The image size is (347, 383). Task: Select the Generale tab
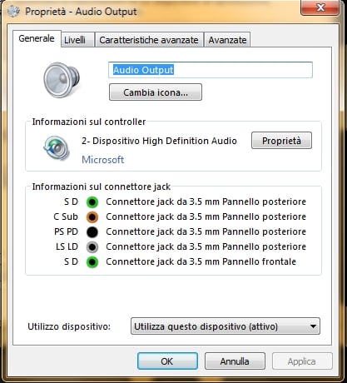tap(37, 38)
